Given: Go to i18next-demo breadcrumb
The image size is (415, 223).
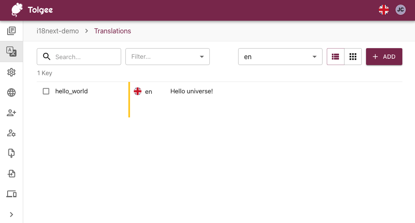Looking at the screenshot, I should pos(58,31).
